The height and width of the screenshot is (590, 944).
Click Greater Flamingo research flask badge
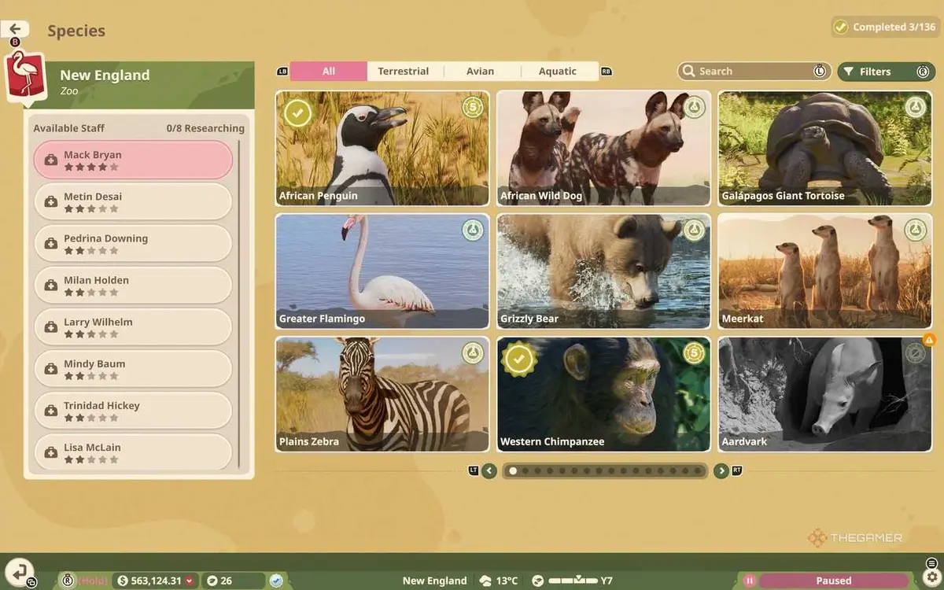pyautogui.click(x=472, y=230)
